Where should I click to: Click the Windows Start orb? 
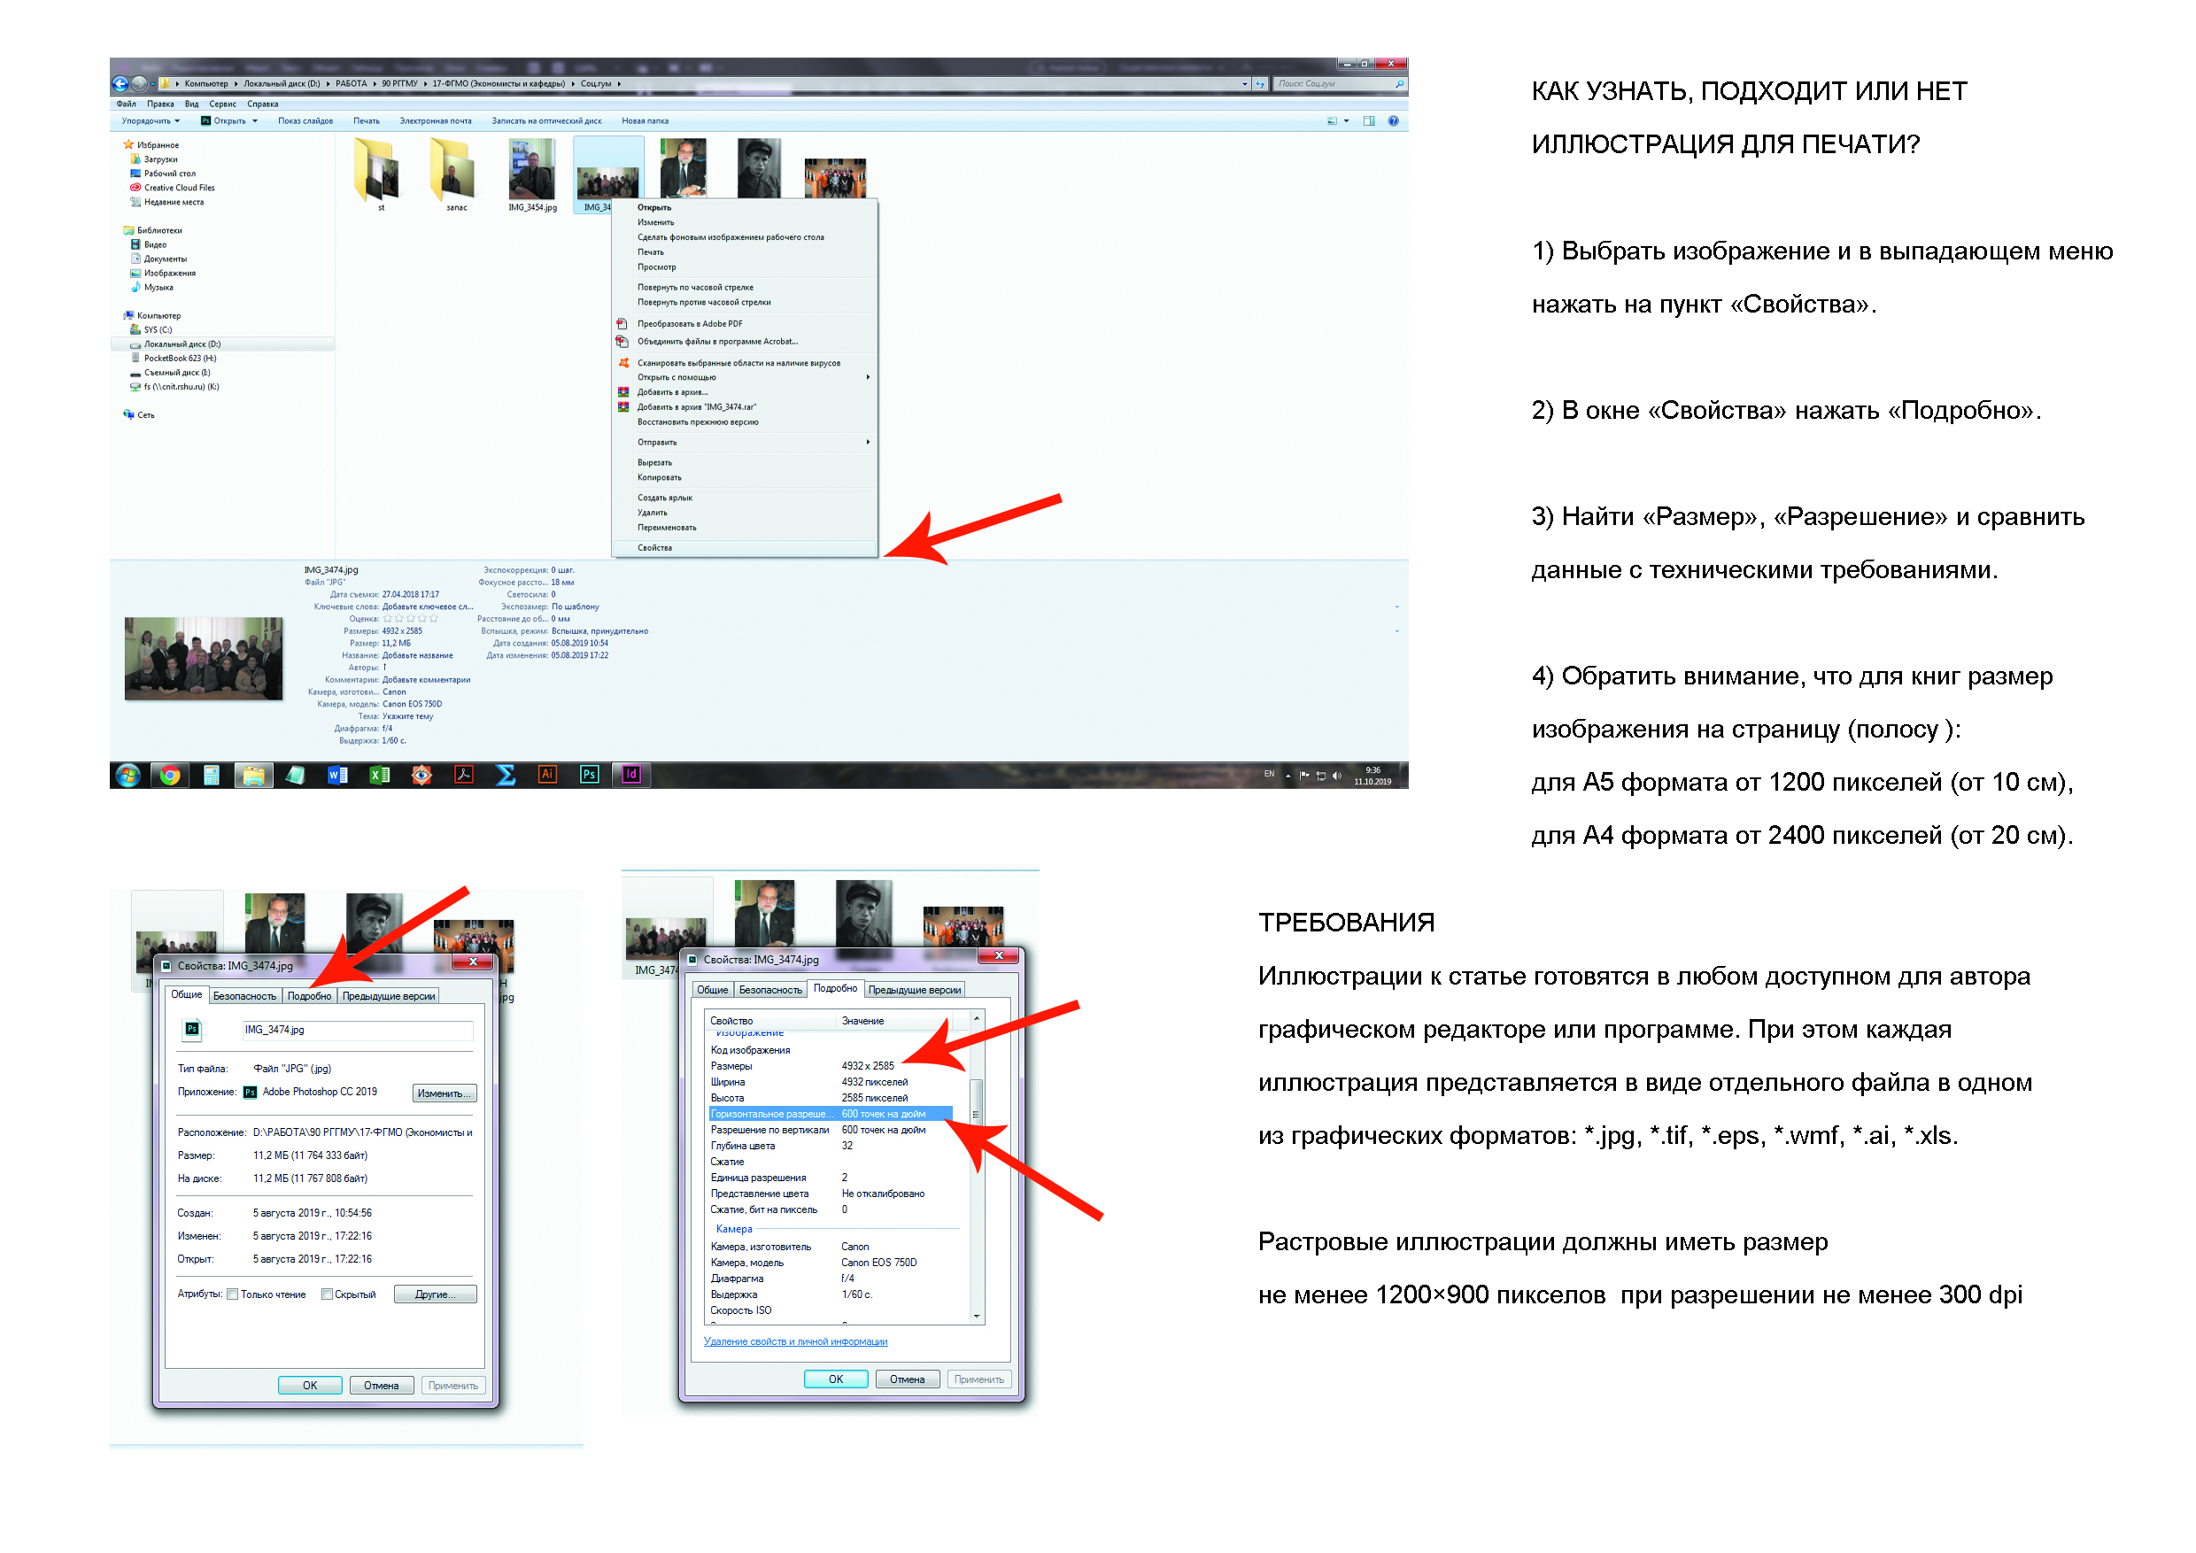(128, 775)
